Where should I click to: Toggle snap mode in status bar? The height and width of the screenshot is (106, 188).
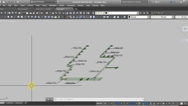coord(109,103)
